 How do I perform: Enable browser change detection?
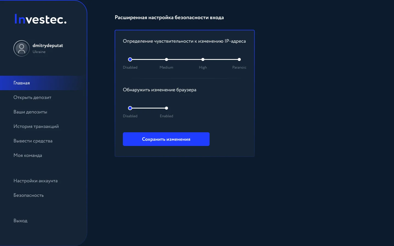tap(166, 108)
